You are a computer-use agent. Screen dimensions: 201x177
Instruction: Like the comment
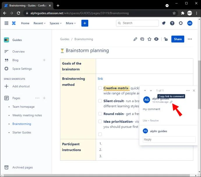click(145, 121)
